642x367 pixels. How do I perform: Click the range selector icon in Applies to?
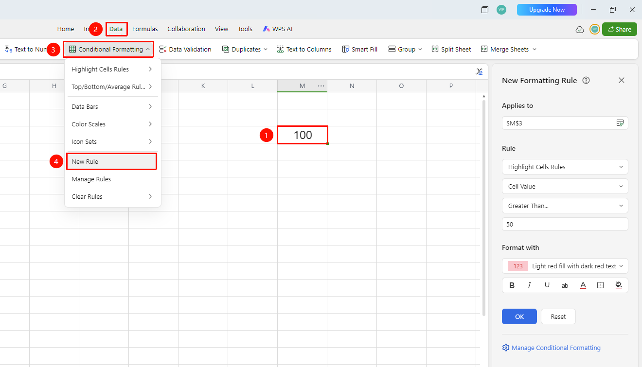tap(620, 123)
